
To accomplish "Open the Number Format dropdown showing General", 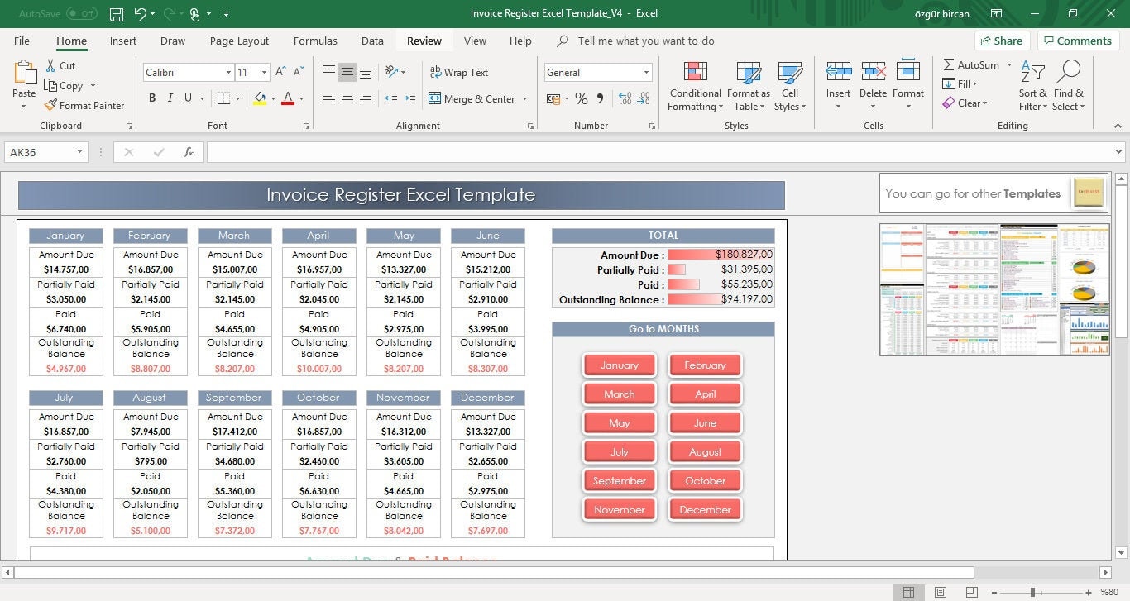I will (x=645, y=72).
